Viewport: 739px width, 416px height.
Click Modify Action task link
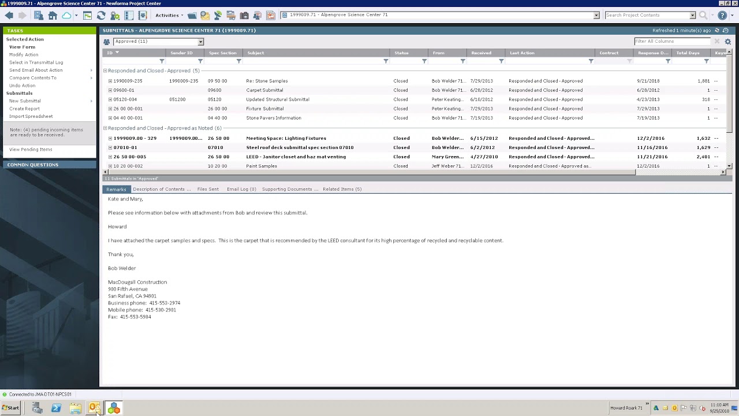coord(24,55)
